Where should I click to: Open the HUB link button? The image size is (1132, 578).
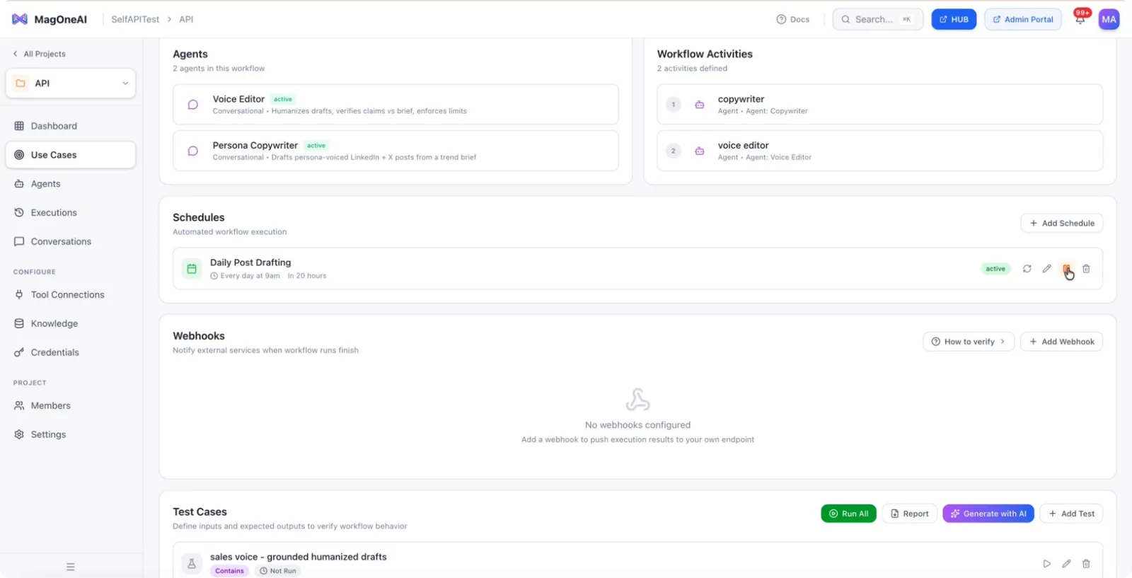pyautogui.click(x=954, y=19)
